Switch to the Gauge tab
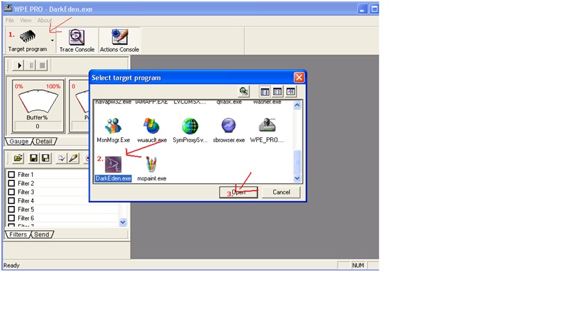Screen dimensions: 569x319 pyautogui.click(x=19, y=141)
